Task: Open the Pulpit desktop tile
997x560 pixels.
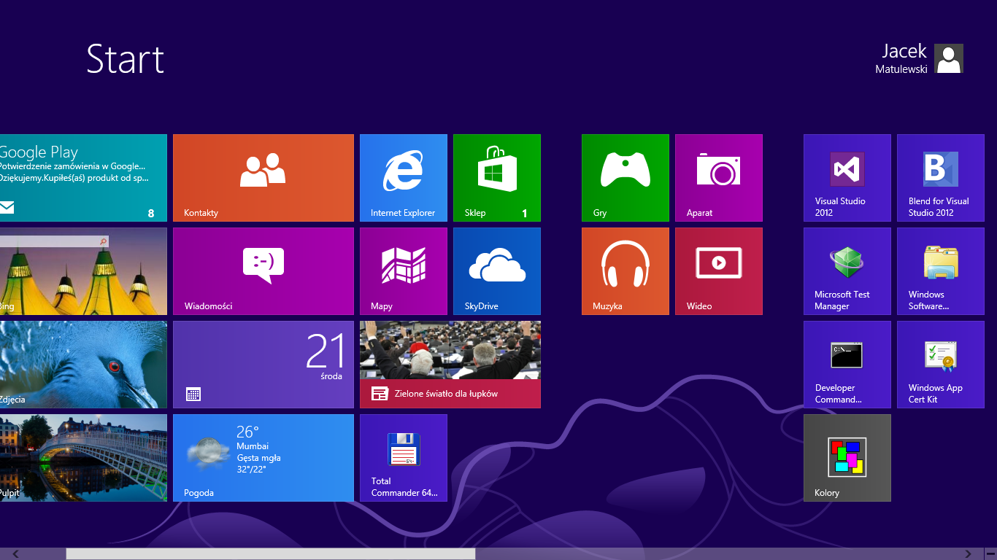Action: 83,458
